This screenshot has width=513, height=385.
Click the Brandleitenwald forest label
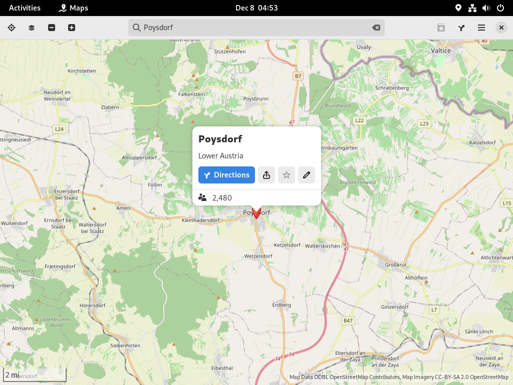358,182
